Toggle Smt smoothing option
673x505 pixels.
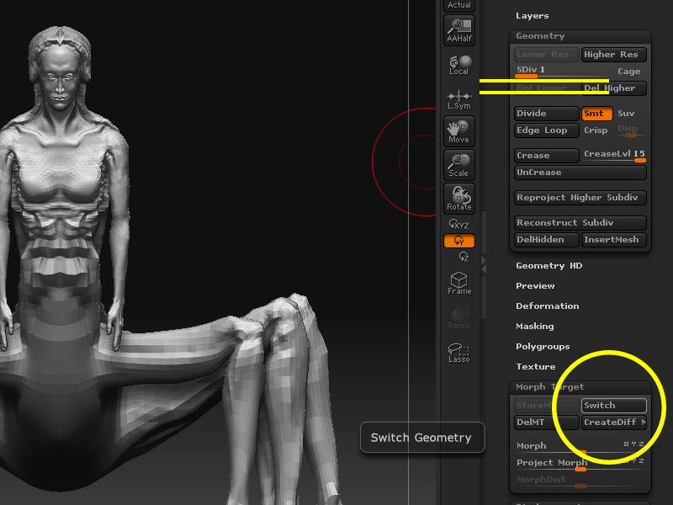click(x=596, y=113)
